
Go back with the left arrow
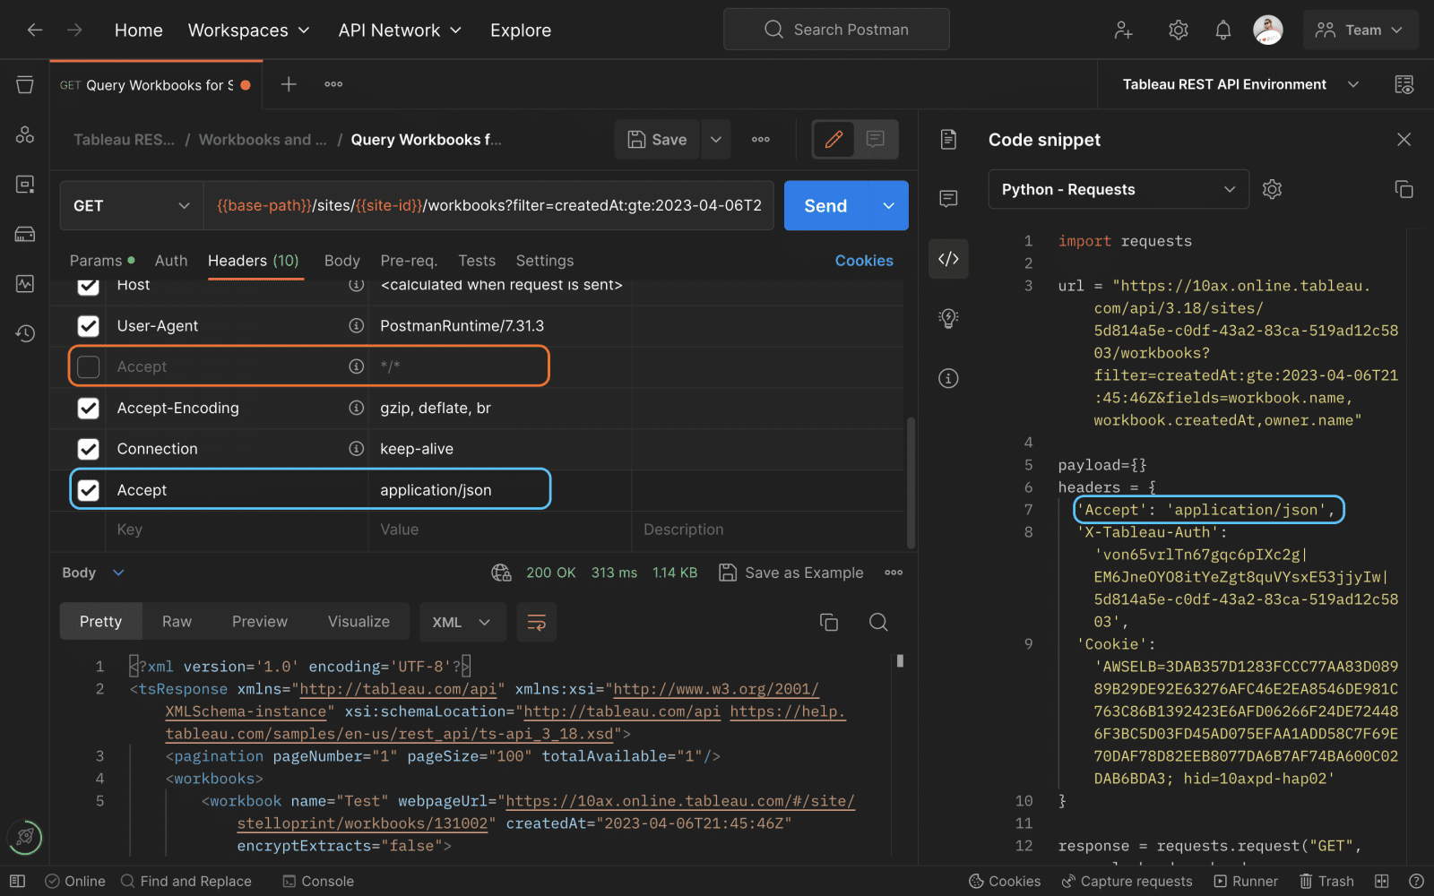(35, 30)
